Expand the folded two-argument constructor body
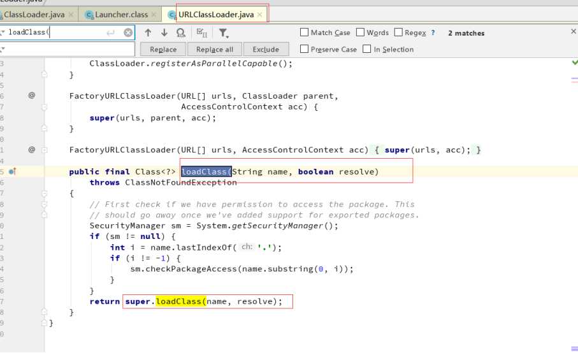This screenshot has height=353, width=578. [44, 150]
